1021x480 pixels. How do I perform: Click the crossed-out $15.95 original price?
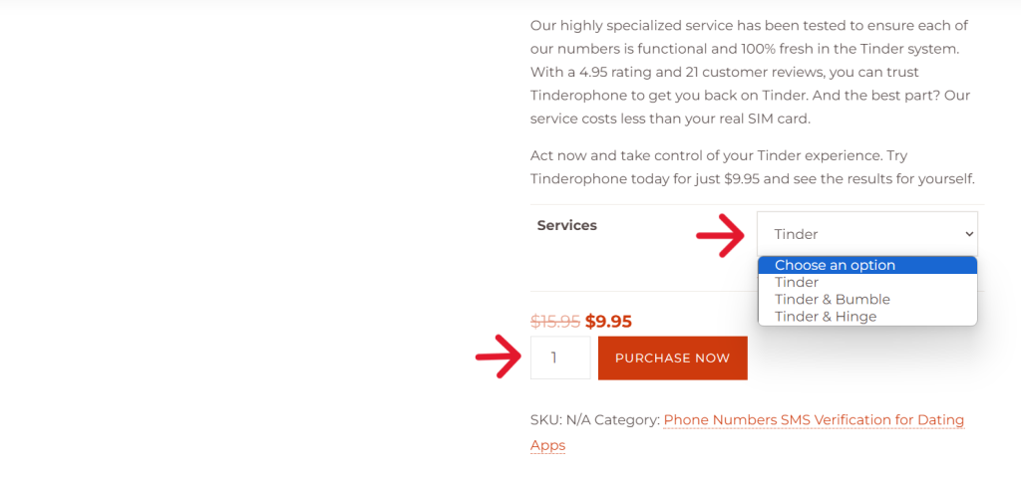pos(555,322)
